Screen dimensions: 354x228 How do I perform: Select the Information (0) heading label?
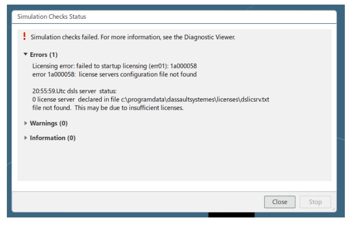click(x=53, y=138)
